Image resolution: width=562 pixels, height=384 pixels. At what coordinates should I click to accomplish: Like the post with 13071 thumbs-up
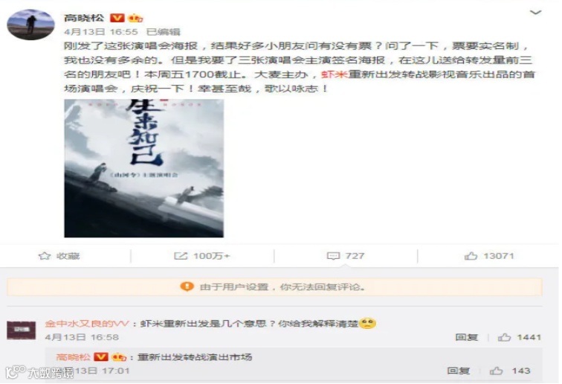[x=471, y=256]
